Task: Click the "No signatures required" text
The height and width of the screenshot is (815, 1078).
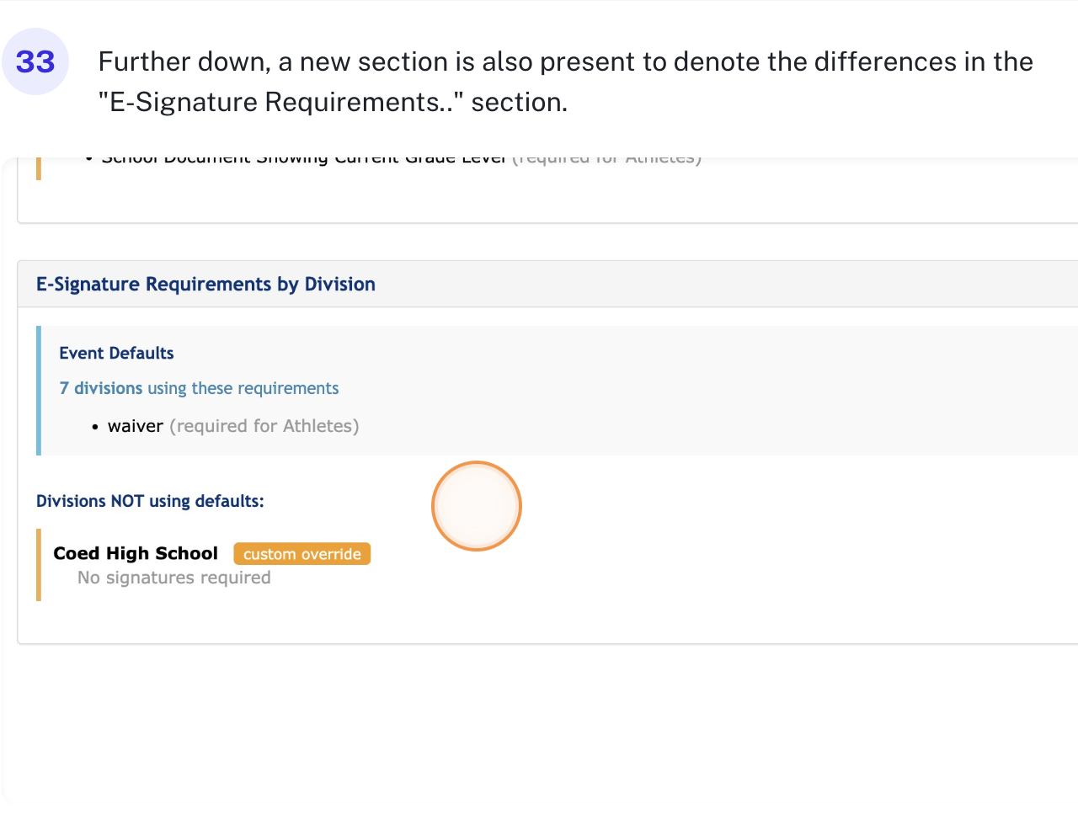Action: click(174, 578)
